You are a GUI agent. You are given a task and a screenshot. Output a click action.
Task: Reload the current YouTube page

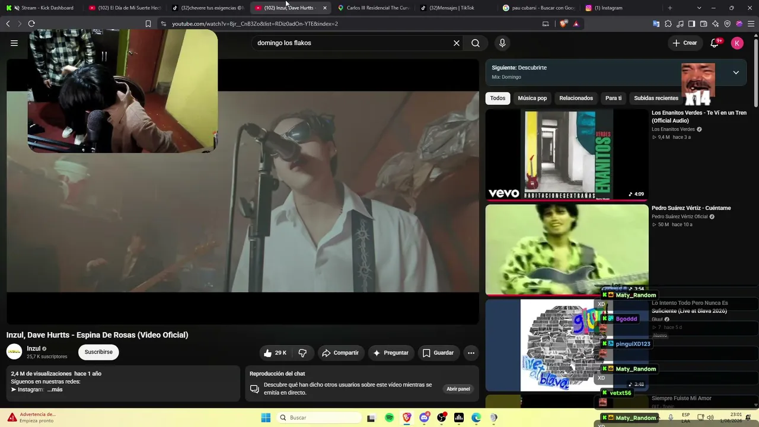31,24
